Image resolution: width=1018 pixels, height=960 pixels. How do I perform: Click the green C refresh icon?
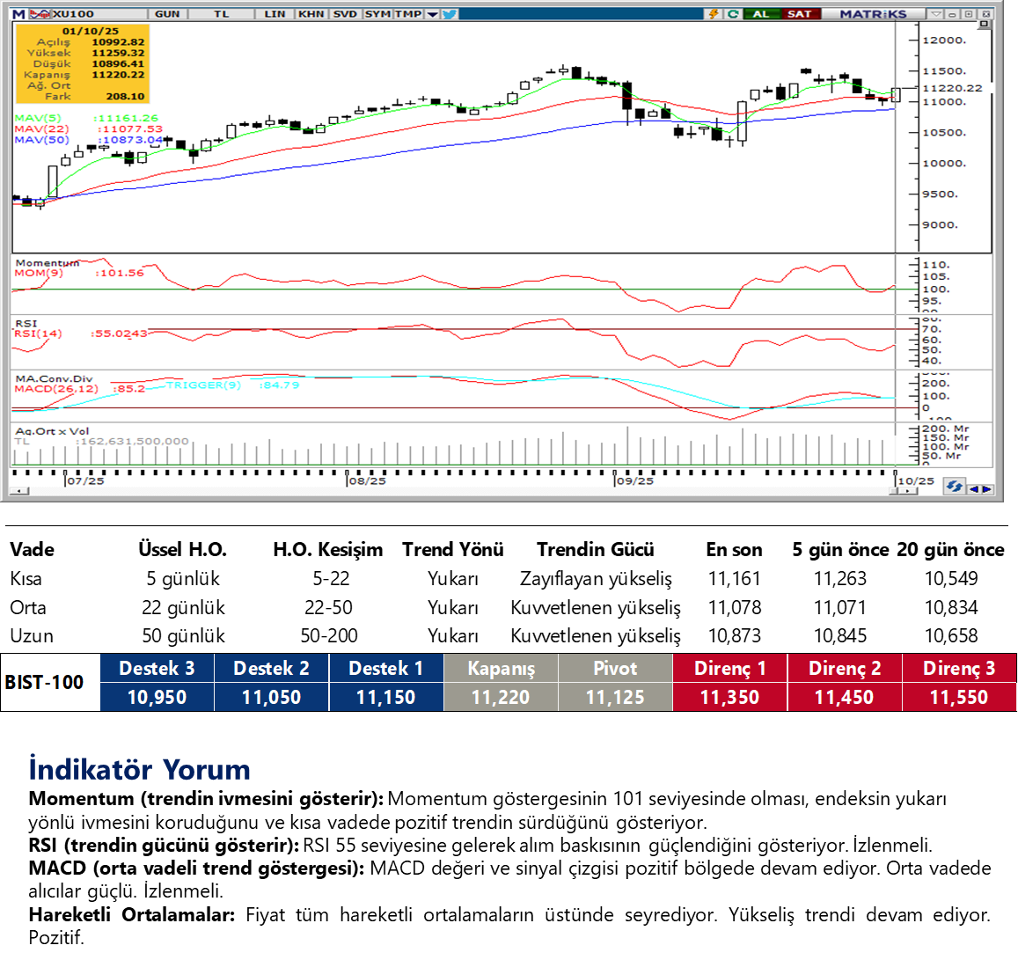point(732,14)
